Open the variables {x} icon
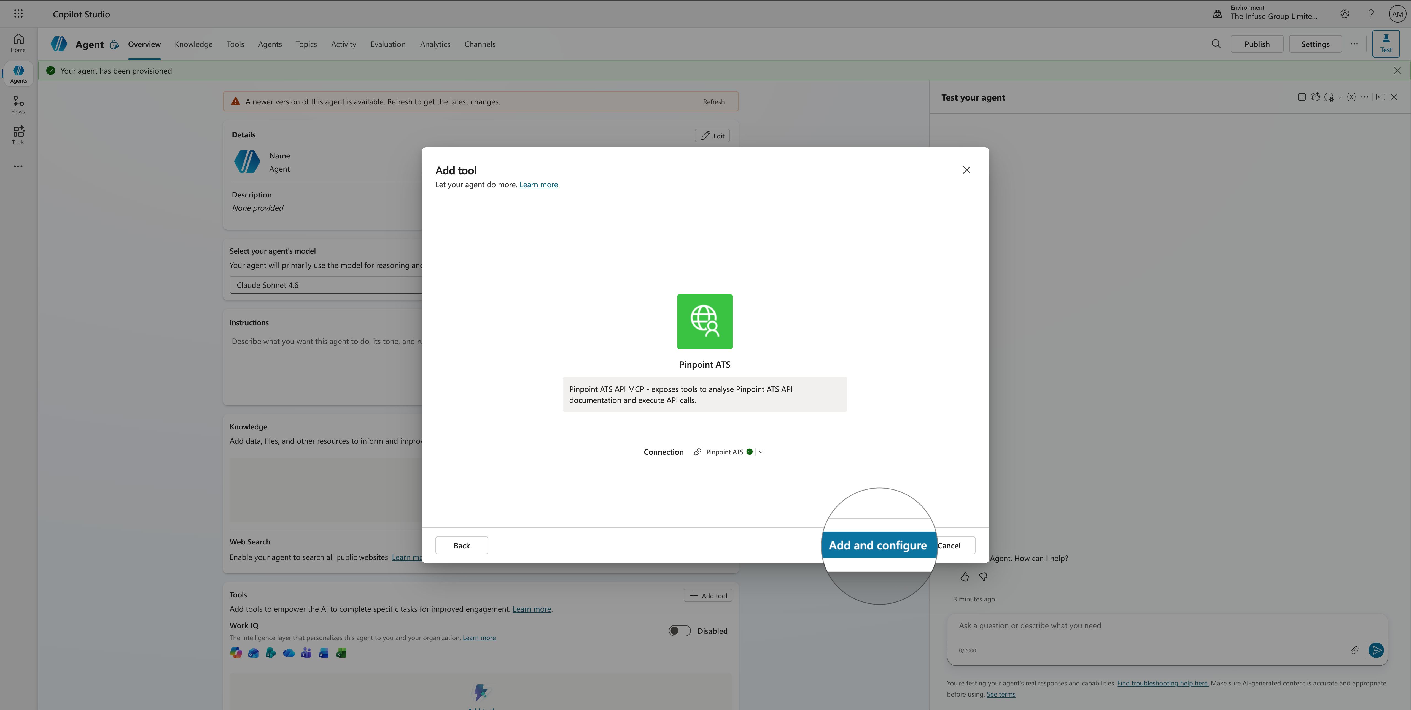This screenshot has height=710, width=1411. click(x=1351, y=97)
